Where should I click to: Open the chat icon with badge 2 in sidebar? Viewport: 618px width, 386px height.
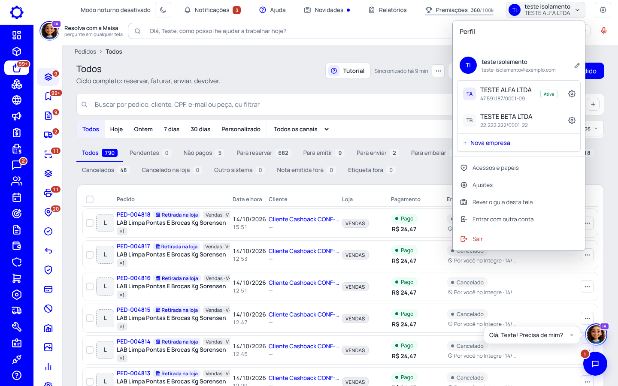pyautogui.click(x=17, y=165)
